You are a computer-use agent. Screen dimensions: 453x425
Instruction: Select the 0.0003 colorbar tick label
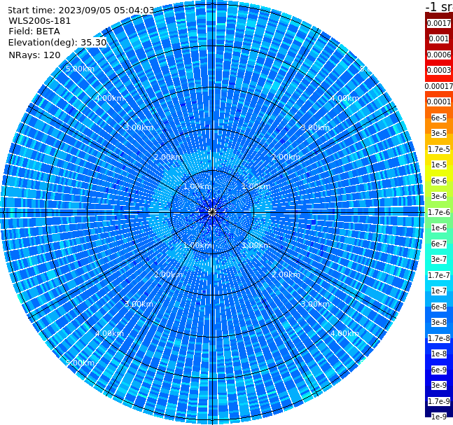click(x=439, y=70)
